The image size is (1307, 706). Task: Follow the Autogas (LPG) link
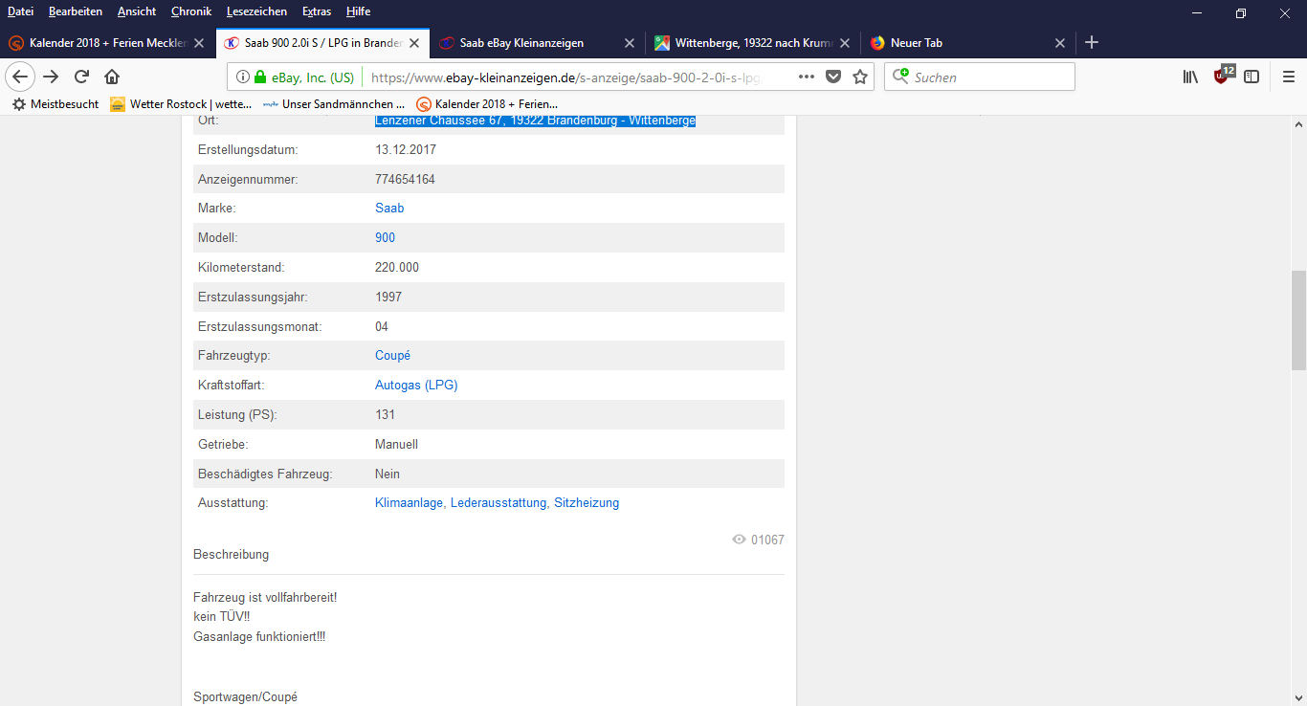pyautogui.click(x=416, y=385)
